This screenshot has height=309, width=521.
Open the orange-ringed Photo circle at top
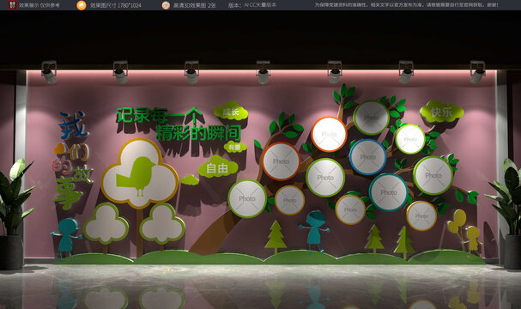(329, 134)
